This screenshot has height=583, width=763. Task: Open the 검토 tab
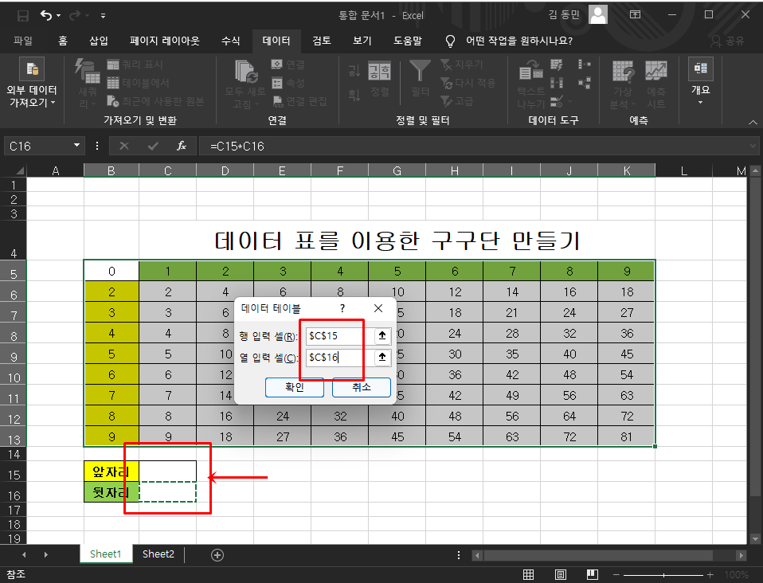pyautogui.click(x=322, y=41)
